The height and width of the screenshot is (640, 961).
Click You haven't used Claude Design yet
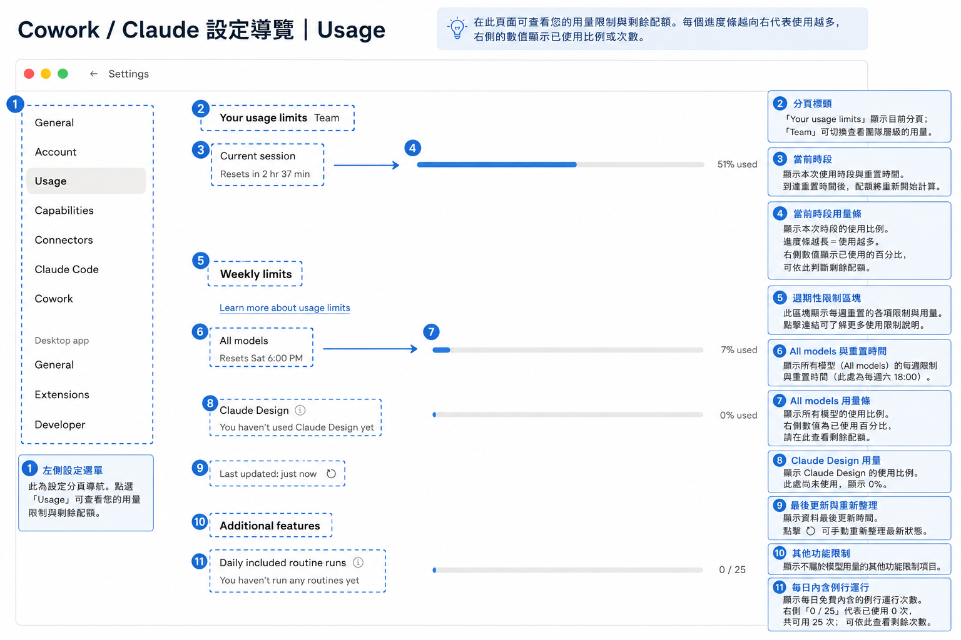(297, 427)
